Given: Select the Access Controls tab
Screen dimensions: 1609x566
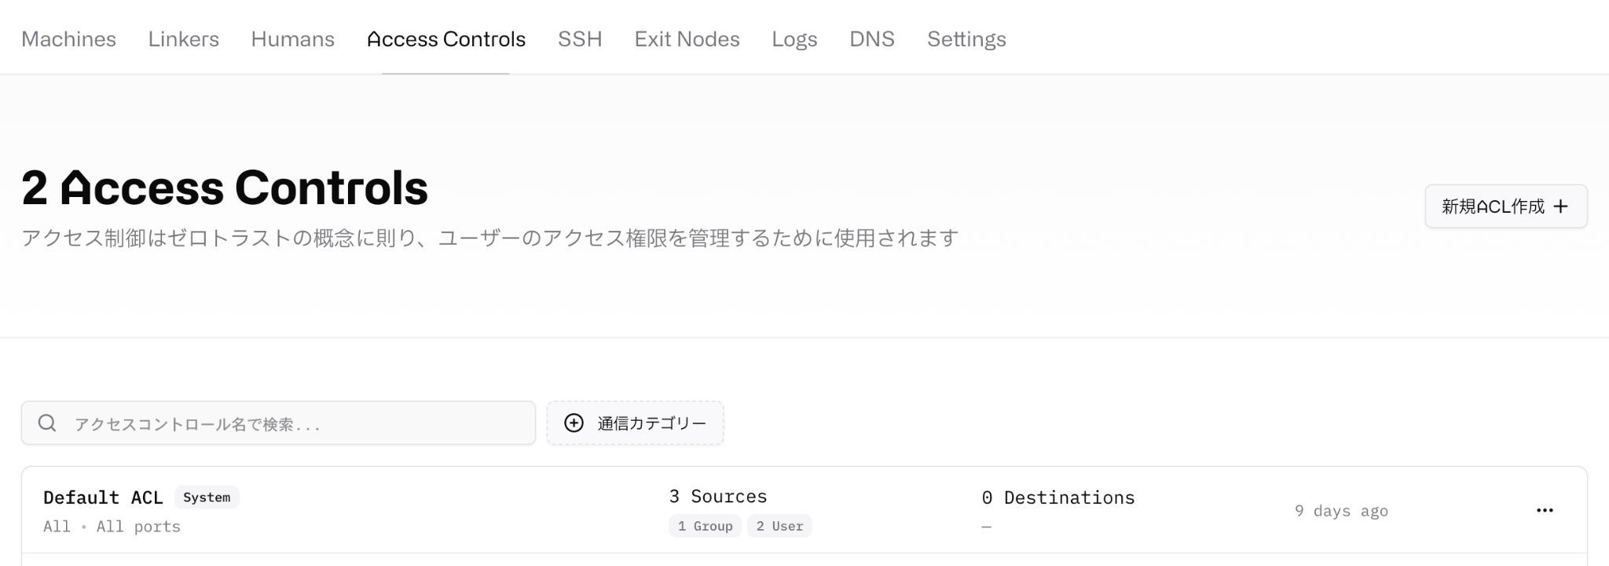Looking at the screenshot, I should click(446, 39).
